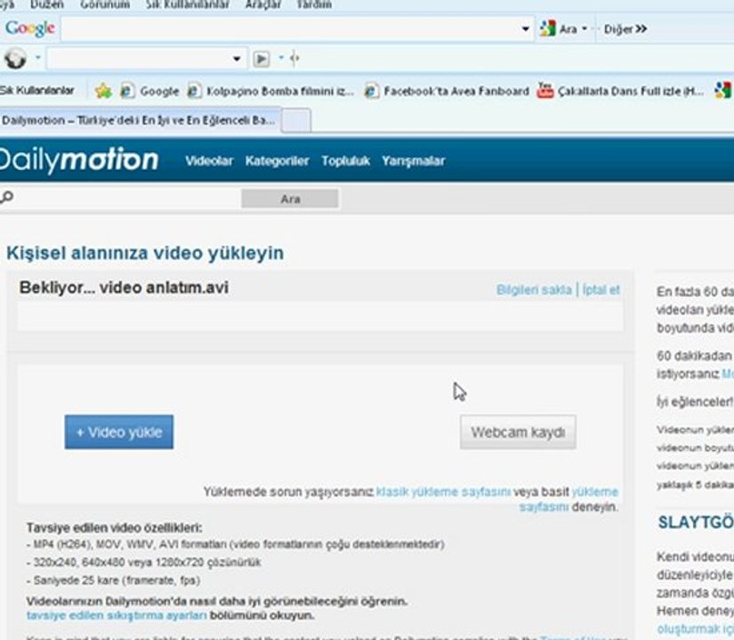
Task: Open the Google bookmark in favorites bar
Action: pyautogui.click(x=159, y=91)
